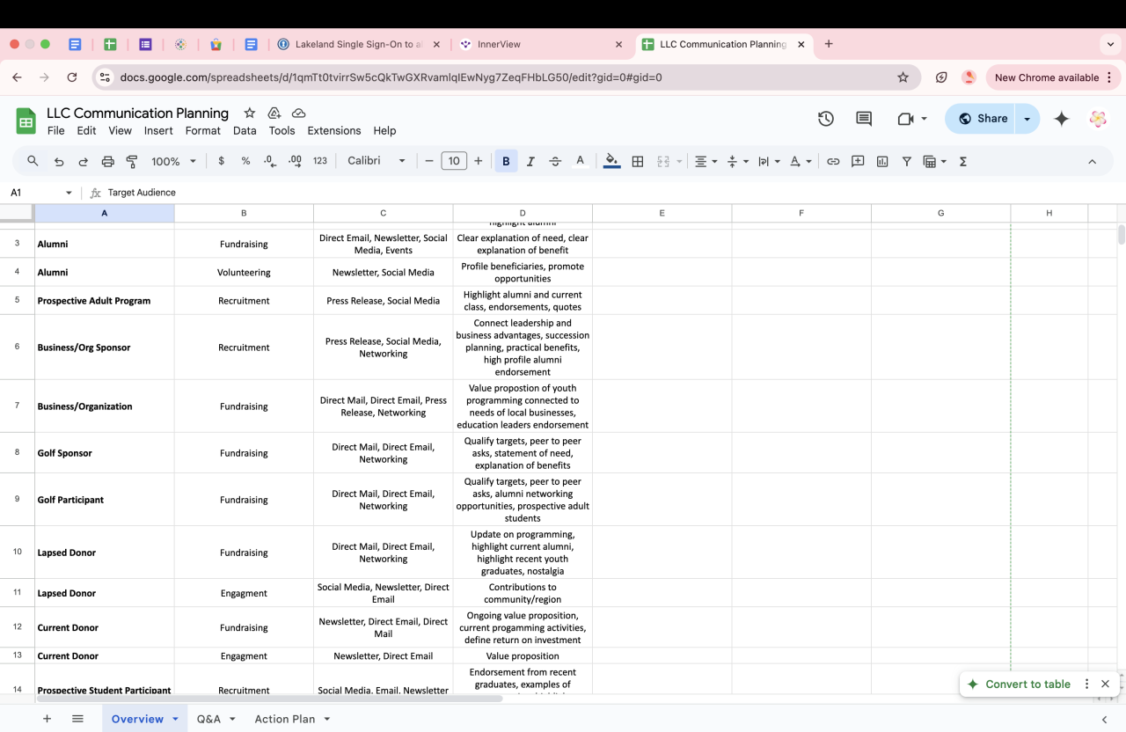Click the Create a filter icon
Image resolution: width=1126 pixels, height=732 pixels.
click(906, 162)
